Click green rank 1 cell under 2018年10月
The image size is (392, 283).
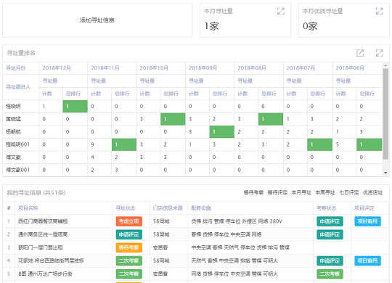point(173,119)
